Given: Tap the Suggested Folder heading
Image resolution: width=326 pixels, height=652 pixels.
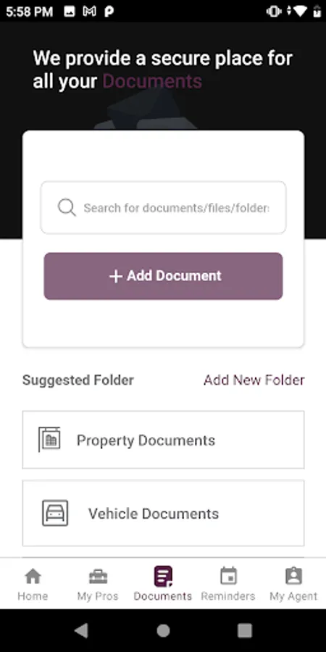Looking at the screenshot, I should click(78, 380).
